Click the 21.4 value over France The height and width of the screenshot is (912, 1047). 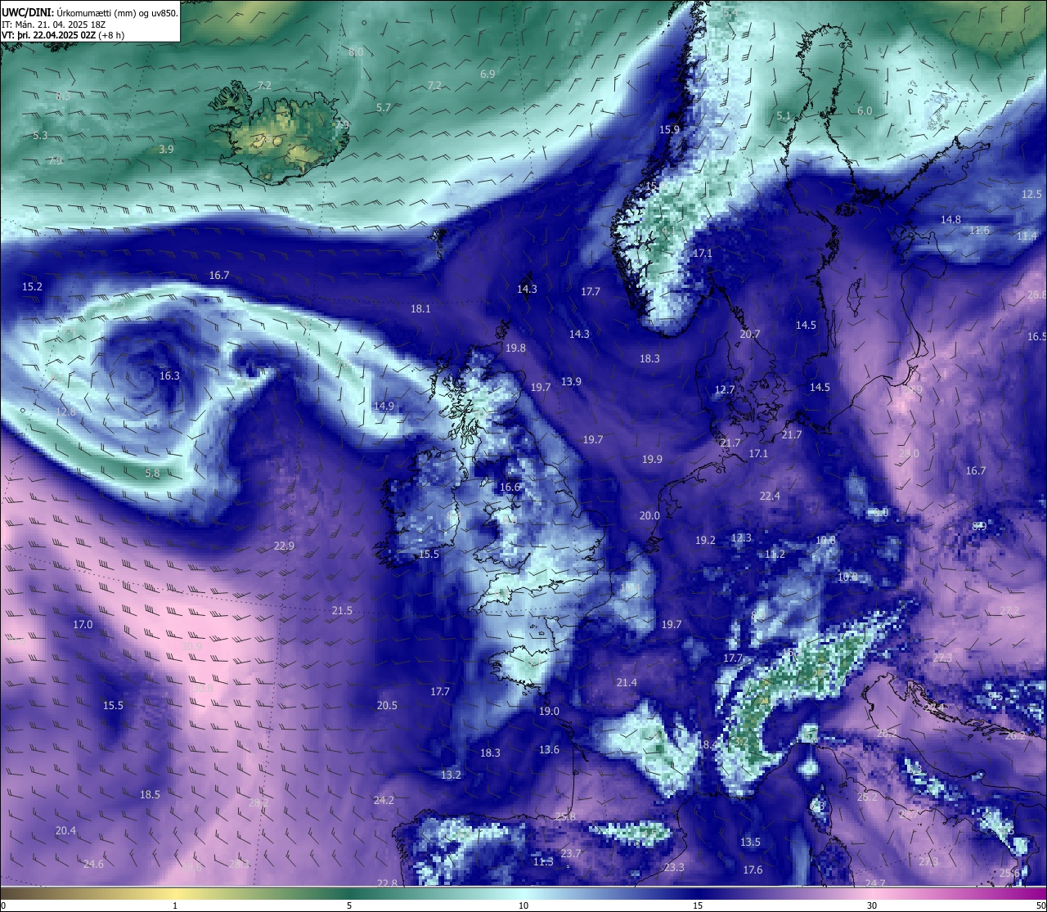(x=627, y=683)
